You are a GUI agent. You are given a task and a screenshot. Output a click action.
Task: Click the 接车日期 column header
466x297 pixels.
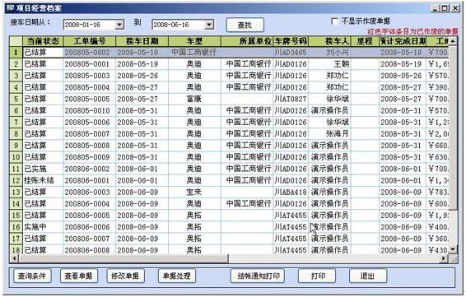(142, 41)
